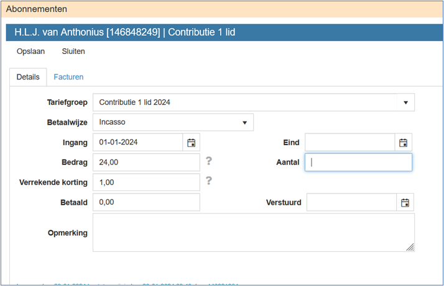Focus the empty Eind date field
The height and width of the screenshot is (286, 444).
pyautogui.click(x=350, y=142)
